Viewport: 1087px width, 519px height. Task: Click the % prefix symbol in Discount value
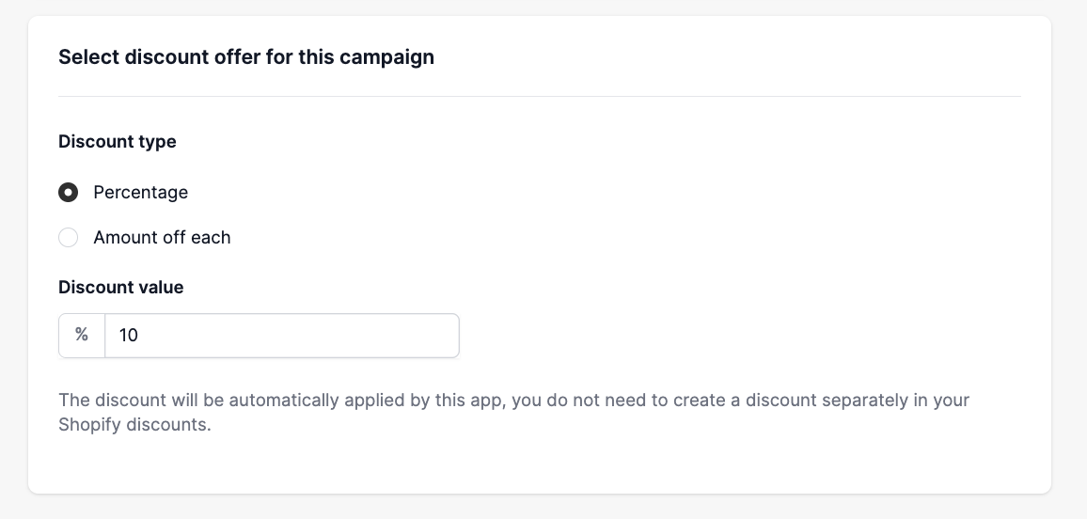coord(82,335)
